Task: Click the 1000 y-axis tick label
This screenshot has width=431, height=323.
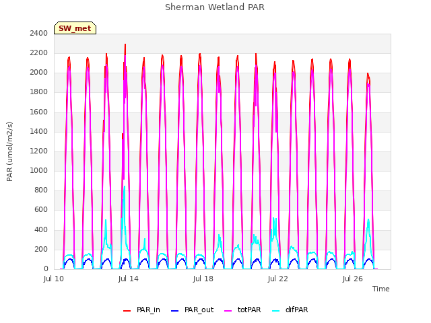Action: (39, 170)
